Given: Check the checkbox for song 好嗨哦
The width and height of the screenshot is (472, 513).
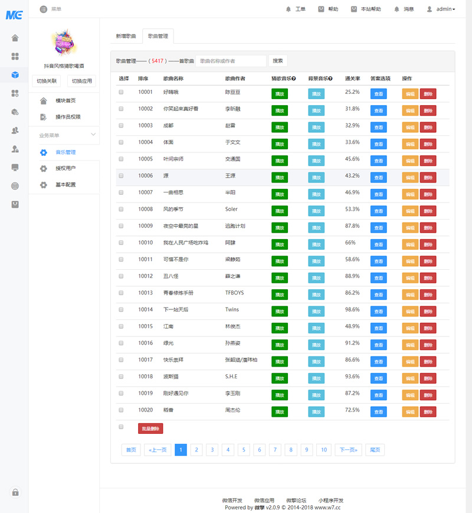Looking at the screenshot, I should pyautogui.click(x=121, y=92).
